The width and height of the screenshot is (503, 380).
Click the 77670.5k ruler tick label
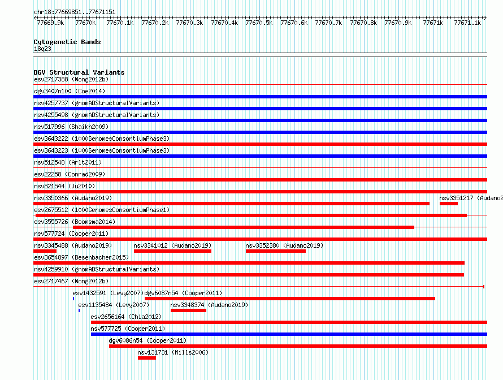(x=259, y=23)
